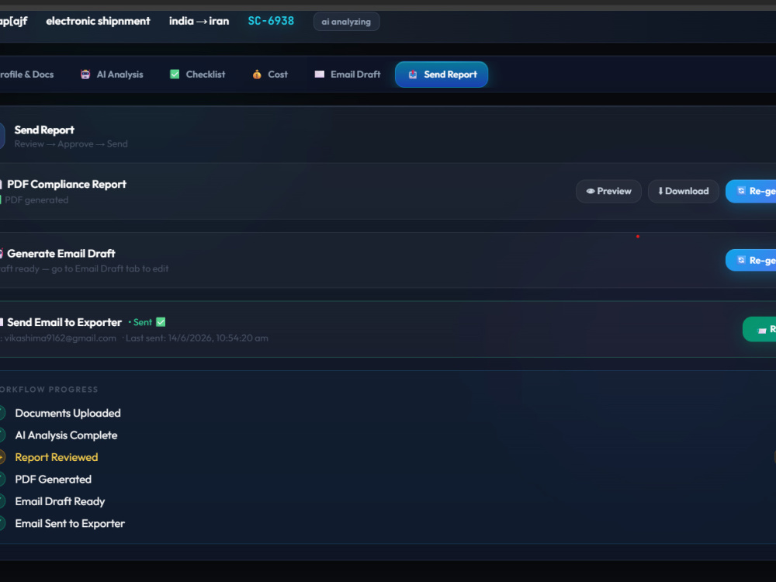The width and height of the screenshot is (776, 582).
Task: Click the 'Send Email to Exporter' heading
Action: point(64,322)
